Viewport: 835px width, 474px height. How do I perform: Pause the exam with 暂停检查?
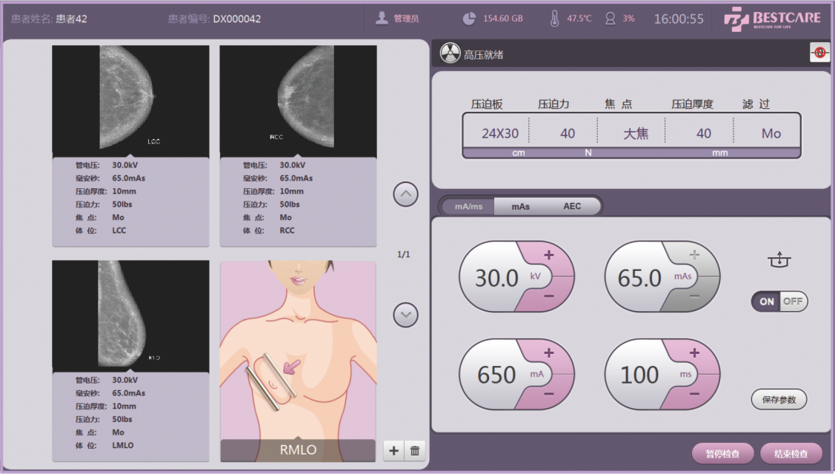click(723, 453)
